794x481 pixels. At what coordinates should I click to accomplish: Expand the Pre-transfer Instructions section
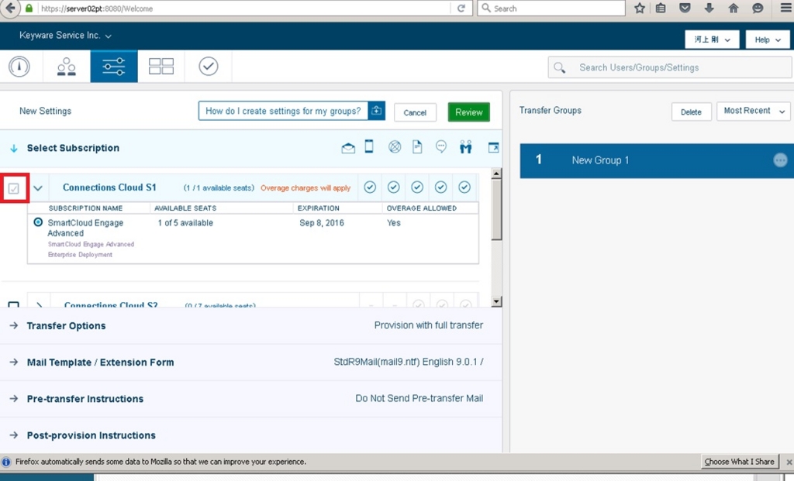(14, 399)
